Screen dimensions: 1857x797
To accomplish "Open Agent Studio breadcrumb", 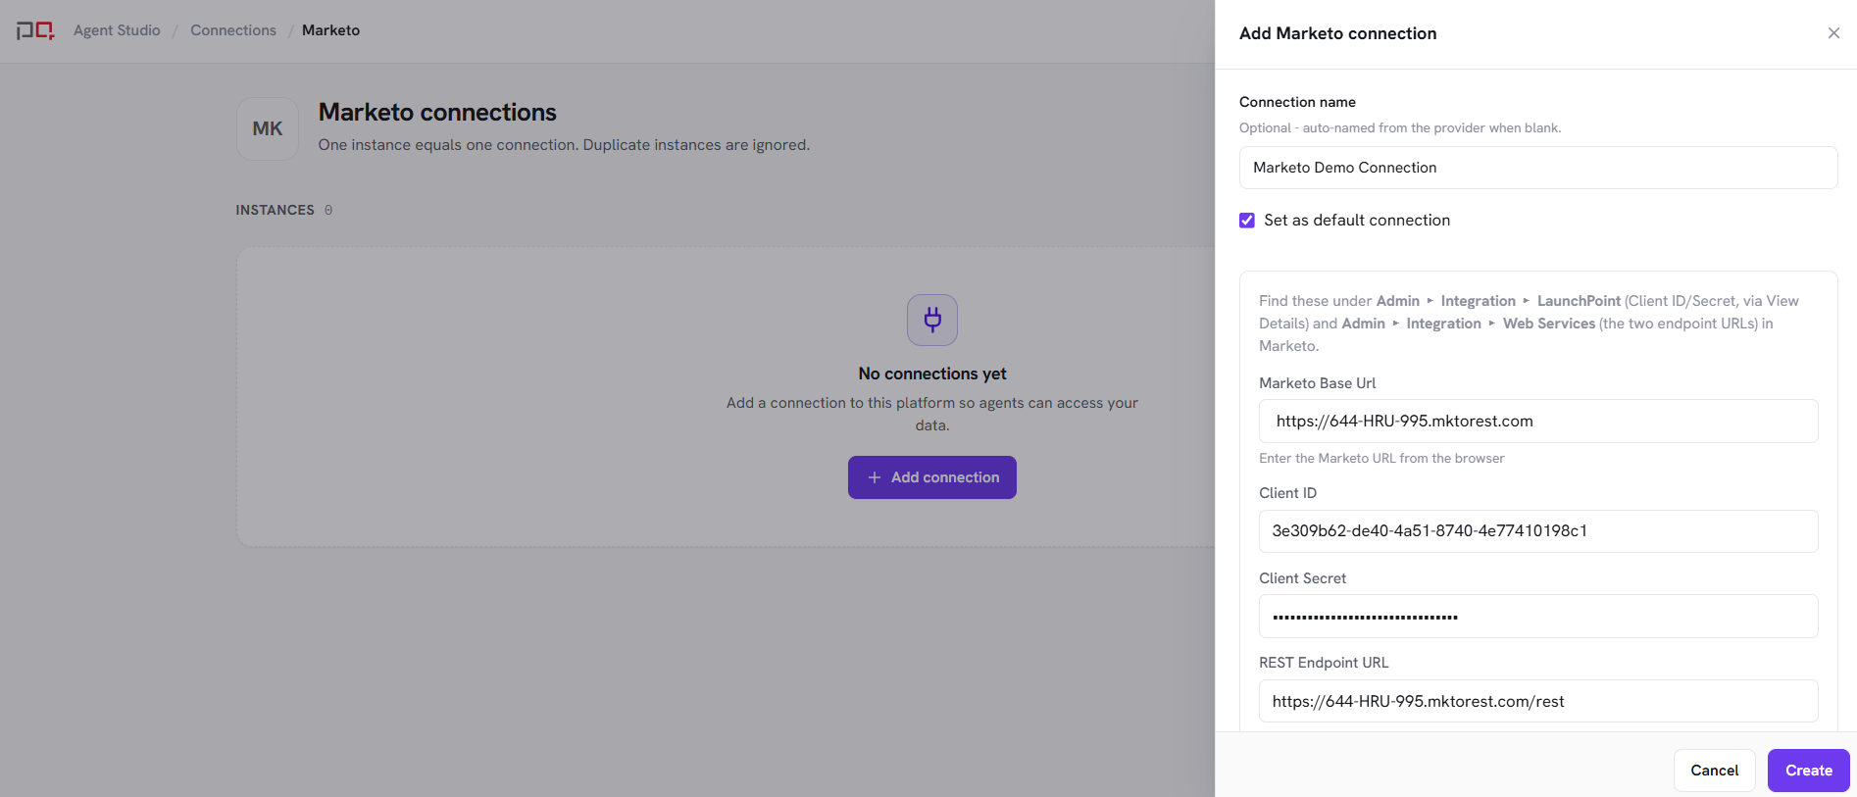I will (x=117, y=30).
